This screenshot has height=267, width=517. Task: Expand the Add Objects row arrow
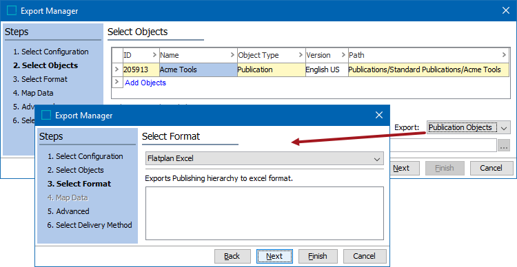(116, 82)
